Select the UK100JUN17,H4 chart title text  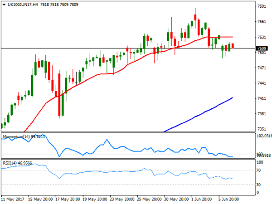click(23, 5)
